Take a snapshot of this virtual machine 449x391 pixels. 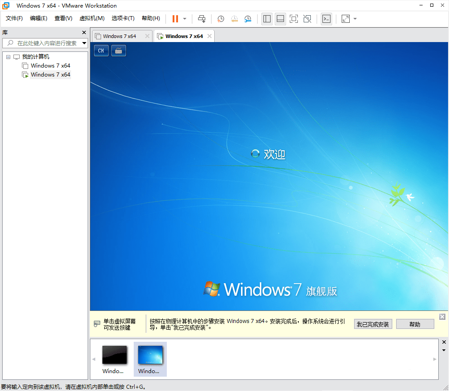click(x=220, y=19)
